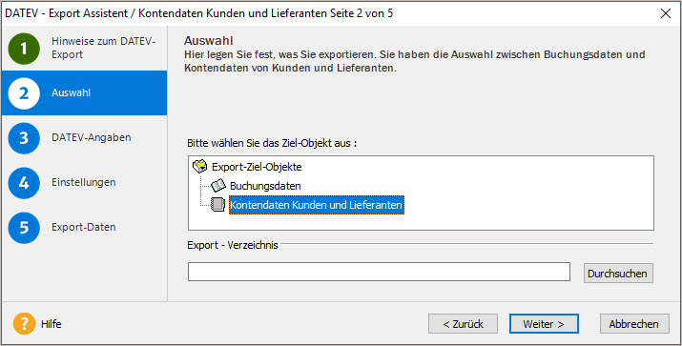Click the Buchungsdaten open book icon
682x346 pixels.
(217, 186)
